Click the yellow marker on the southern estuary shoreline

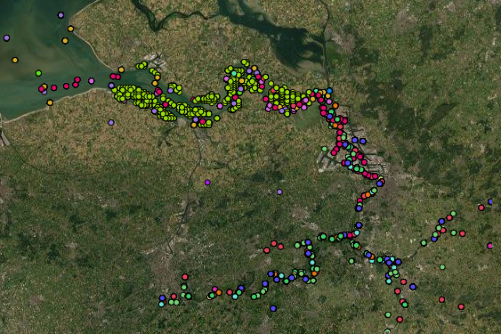(x=50, y=103)
